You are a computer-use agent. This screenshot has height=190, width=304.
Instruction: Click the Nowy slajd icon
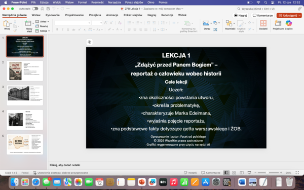[x=28, y=23]
